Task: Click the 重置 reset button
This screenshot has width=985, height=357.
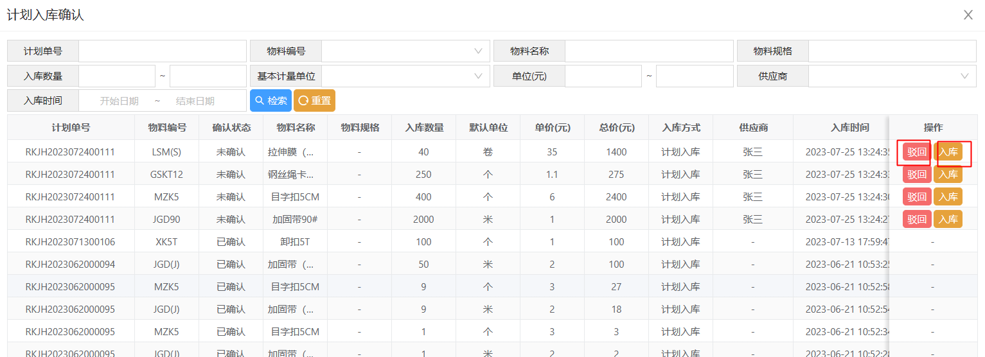Action: pyautogui.click(x=314, y=101)
